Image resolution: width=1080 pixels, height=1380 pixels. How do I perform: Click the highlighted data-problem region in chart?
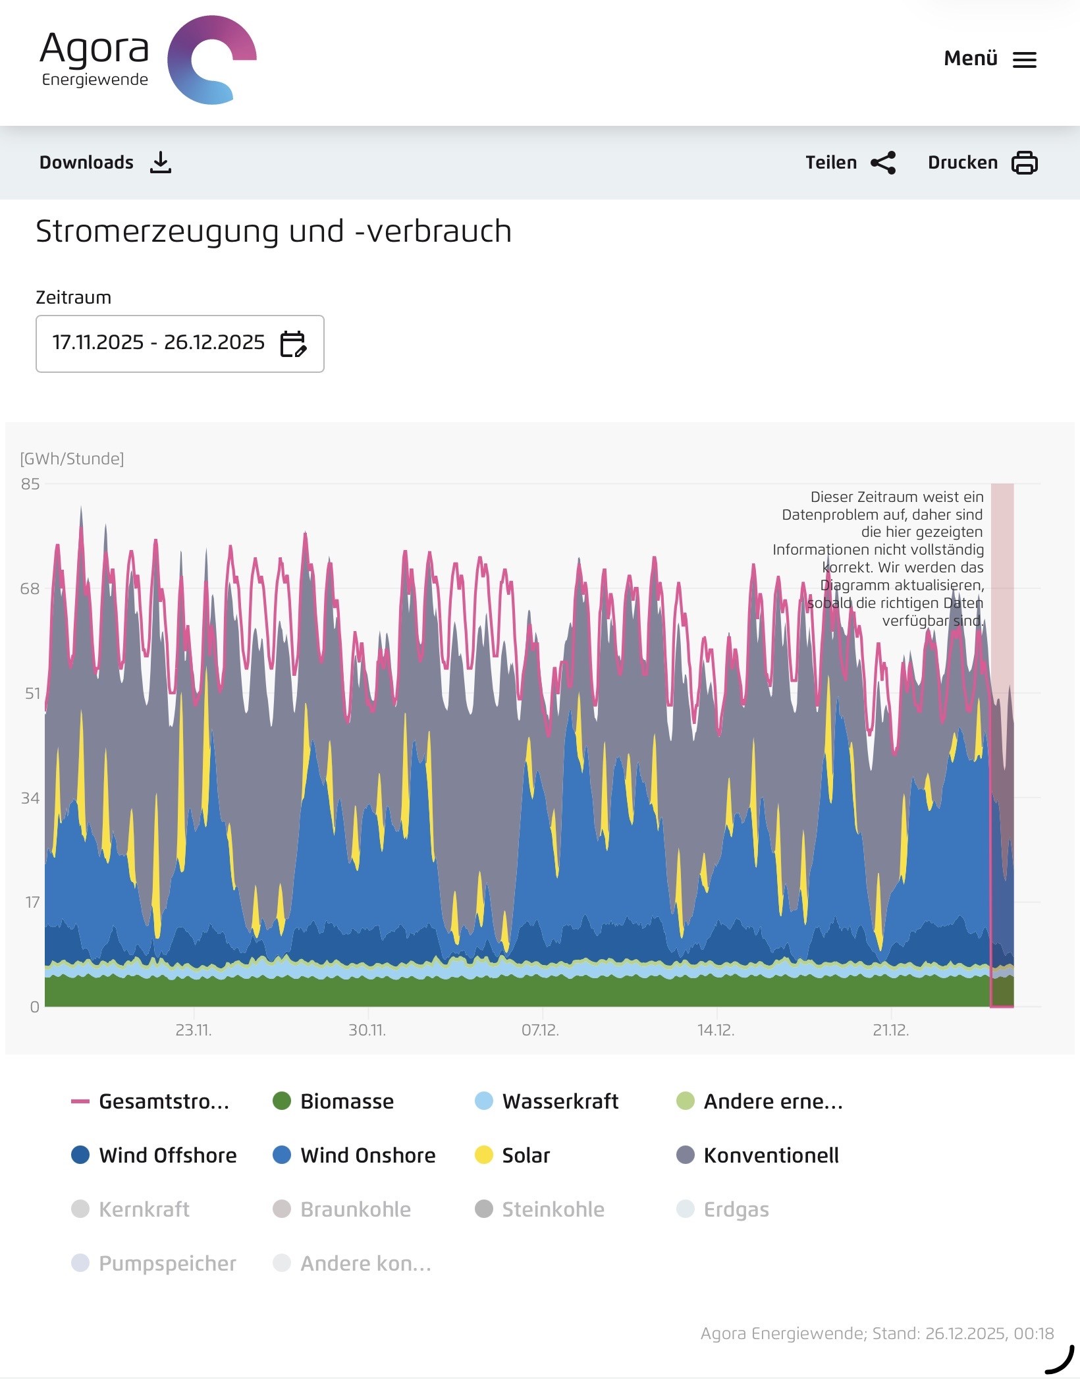pyautogui.click(x=1002, y=744)
